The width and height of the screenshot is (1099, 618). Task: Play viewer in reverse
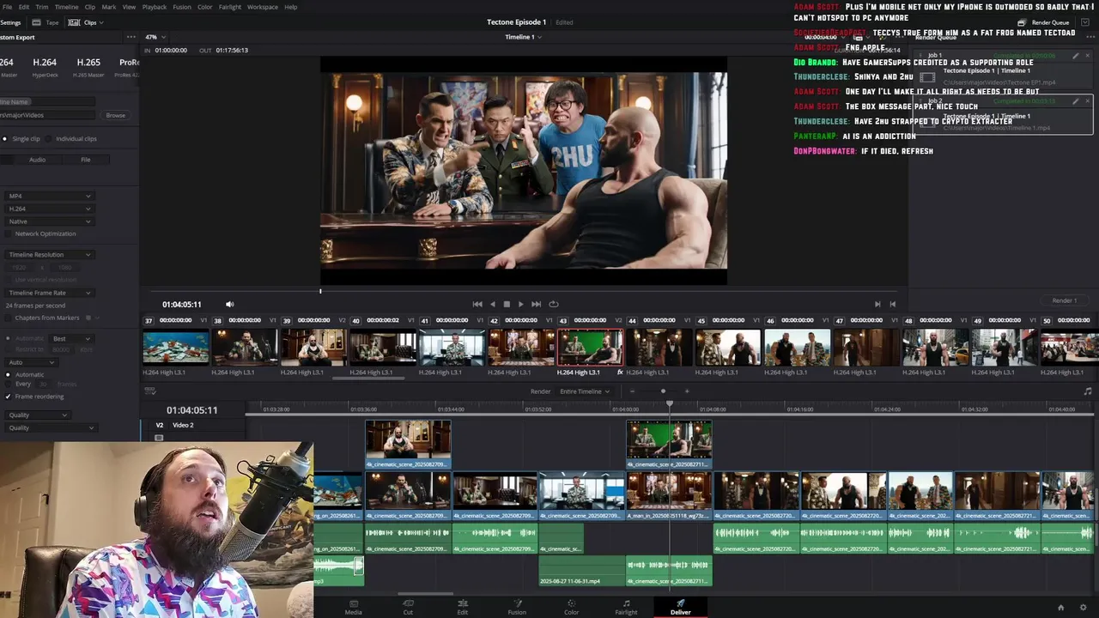coord(492,304)
